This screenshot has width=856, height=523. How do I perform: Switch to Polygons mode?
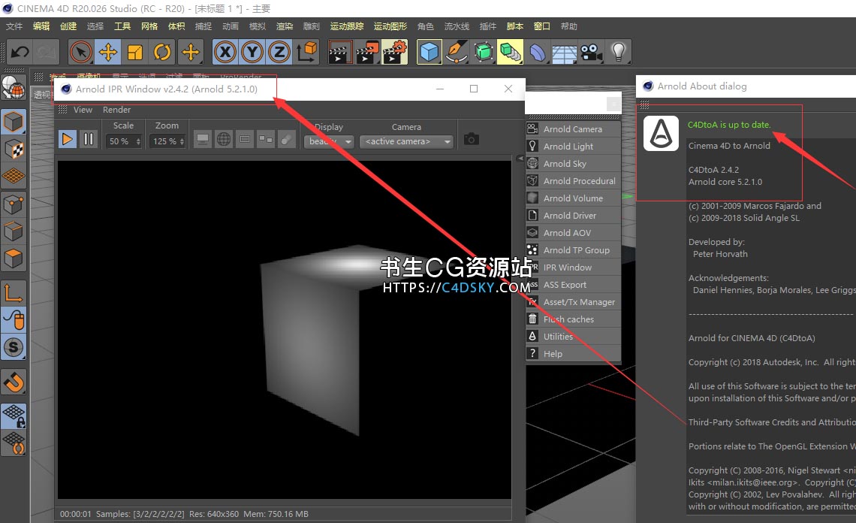pyautogui.click(x=14, y=258)
